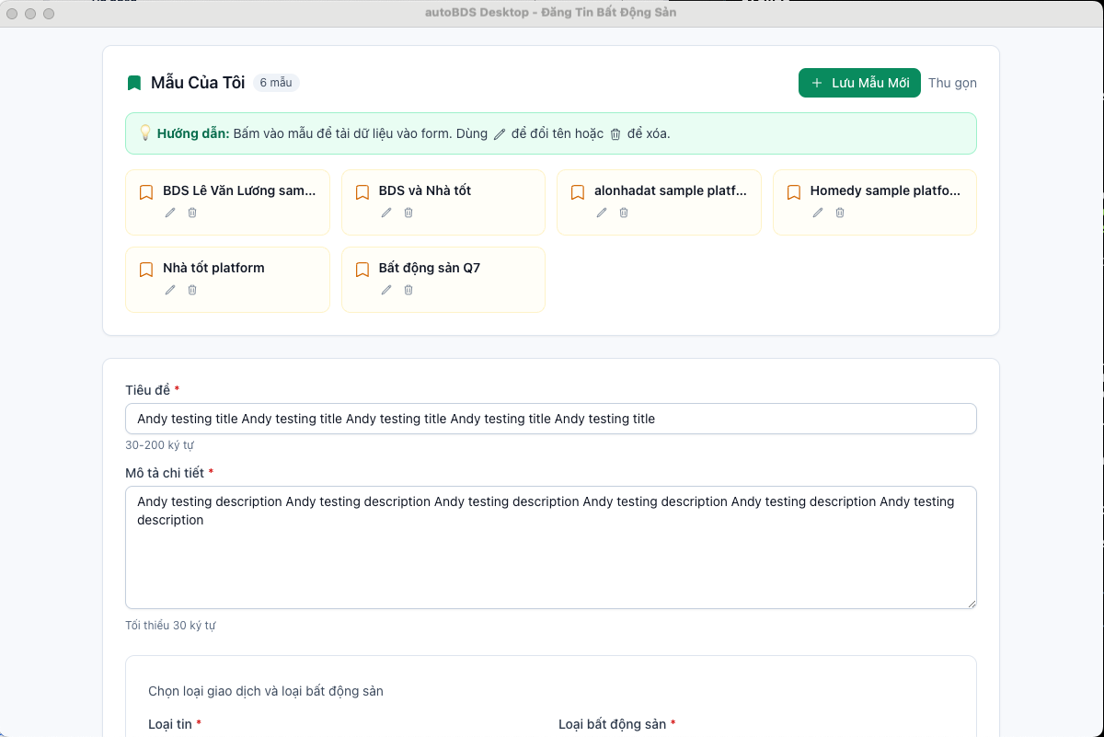Click green bookmark icon beside Mẫu Của Tôi
The width and height of the screenshot is (1104, 737).
(134, 83)
